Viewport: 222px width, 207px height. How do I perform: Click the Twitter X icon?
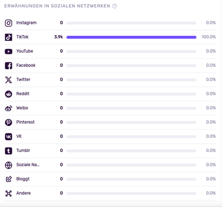tap(9, 80)
